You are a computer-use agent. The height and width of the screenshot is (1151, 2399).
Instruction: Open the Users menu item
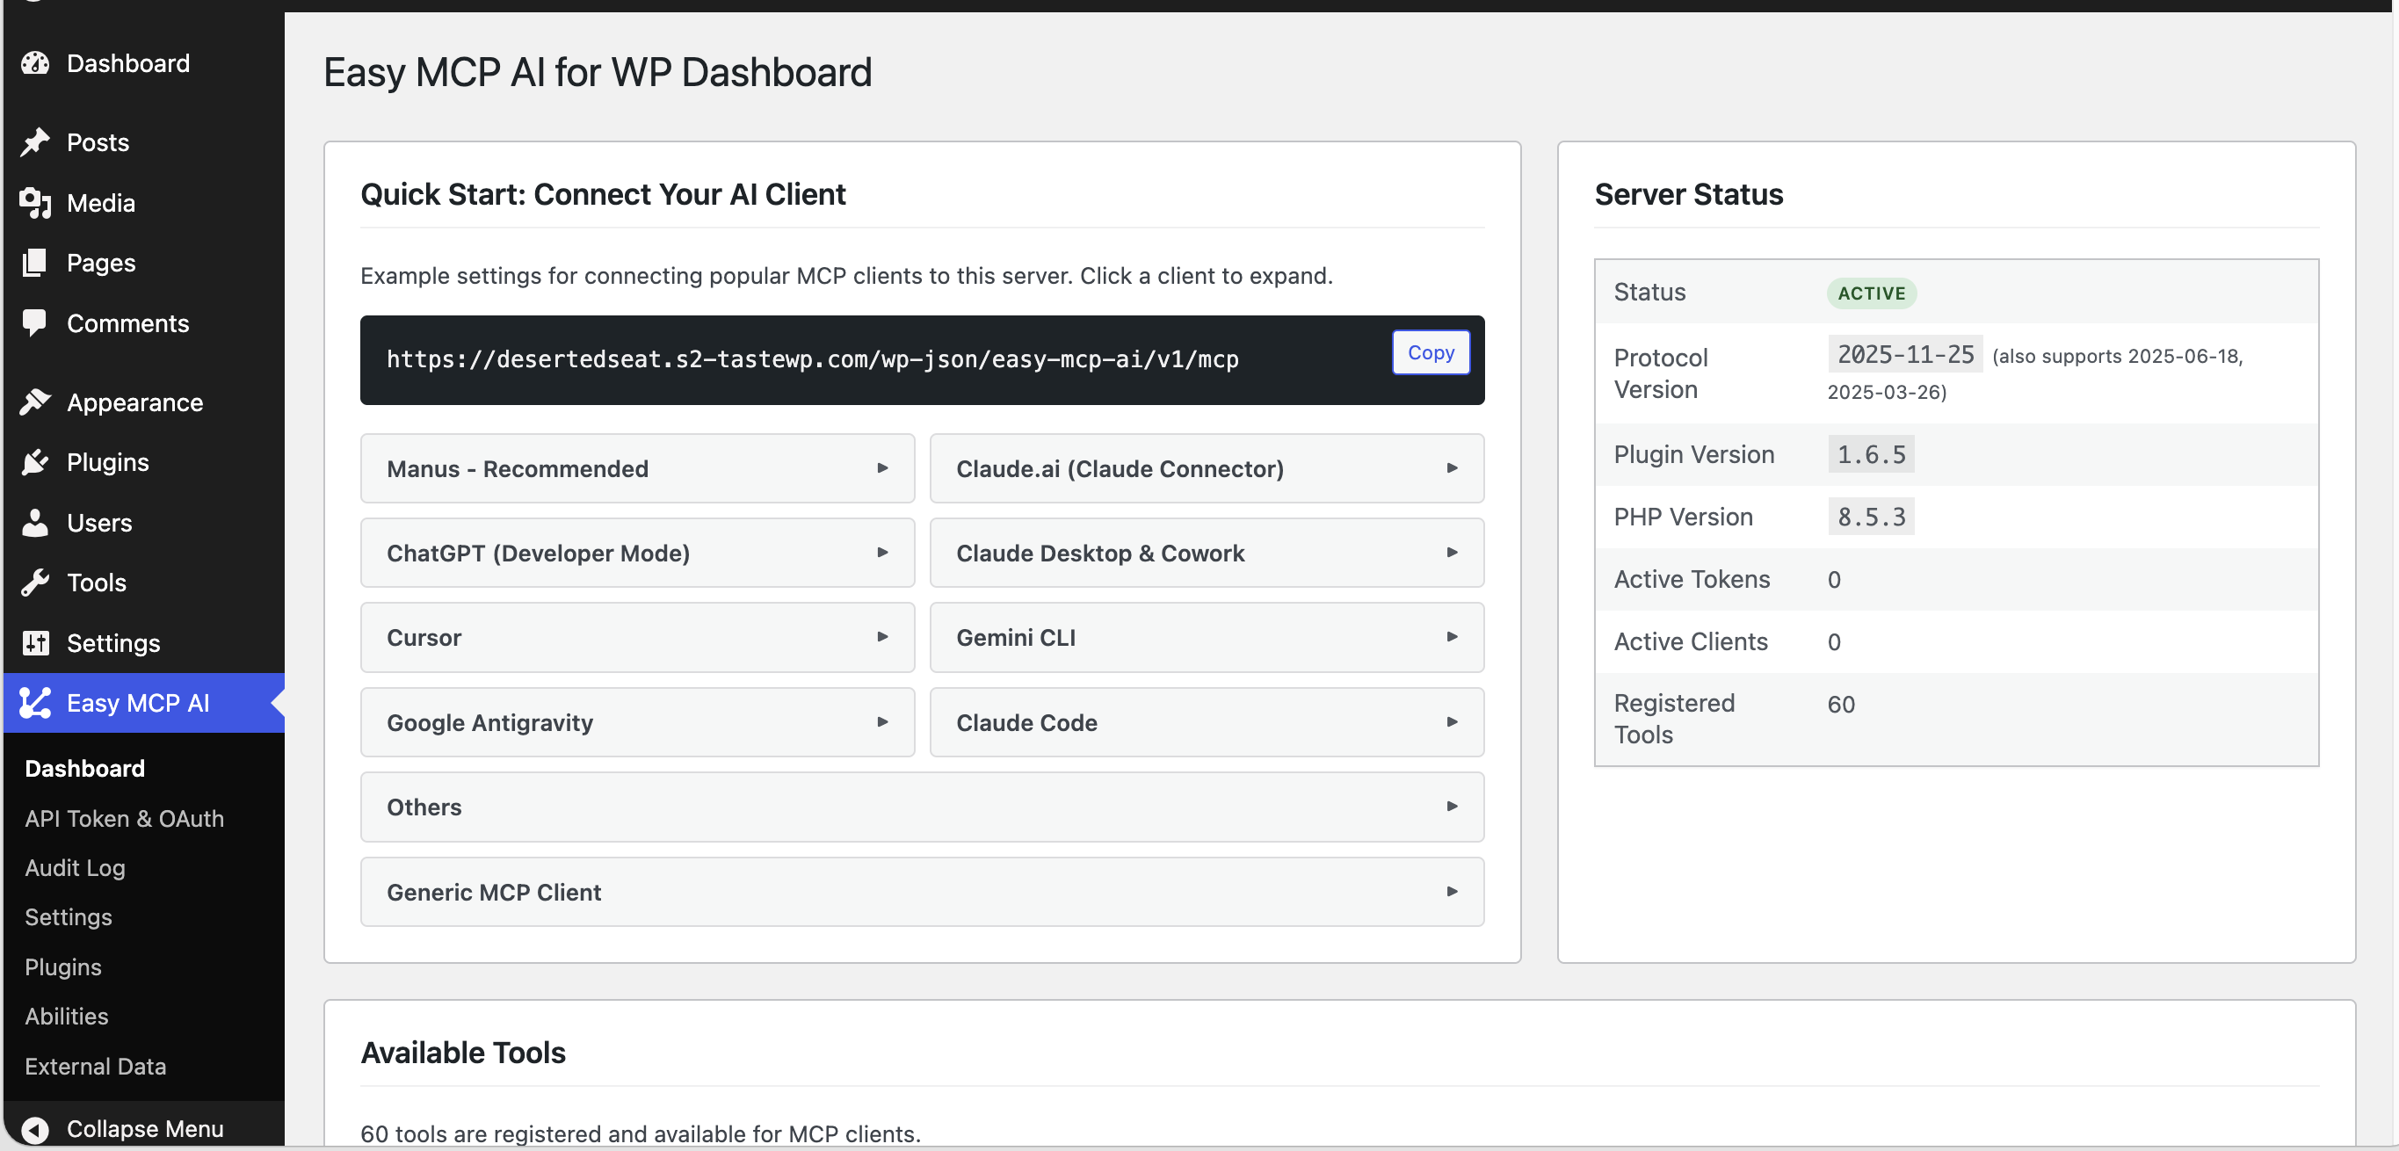143,523
